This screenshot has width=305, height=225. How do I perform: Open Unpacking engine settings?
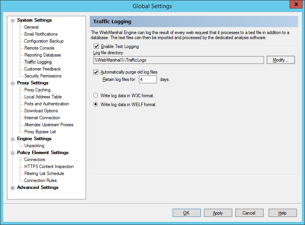34,146
